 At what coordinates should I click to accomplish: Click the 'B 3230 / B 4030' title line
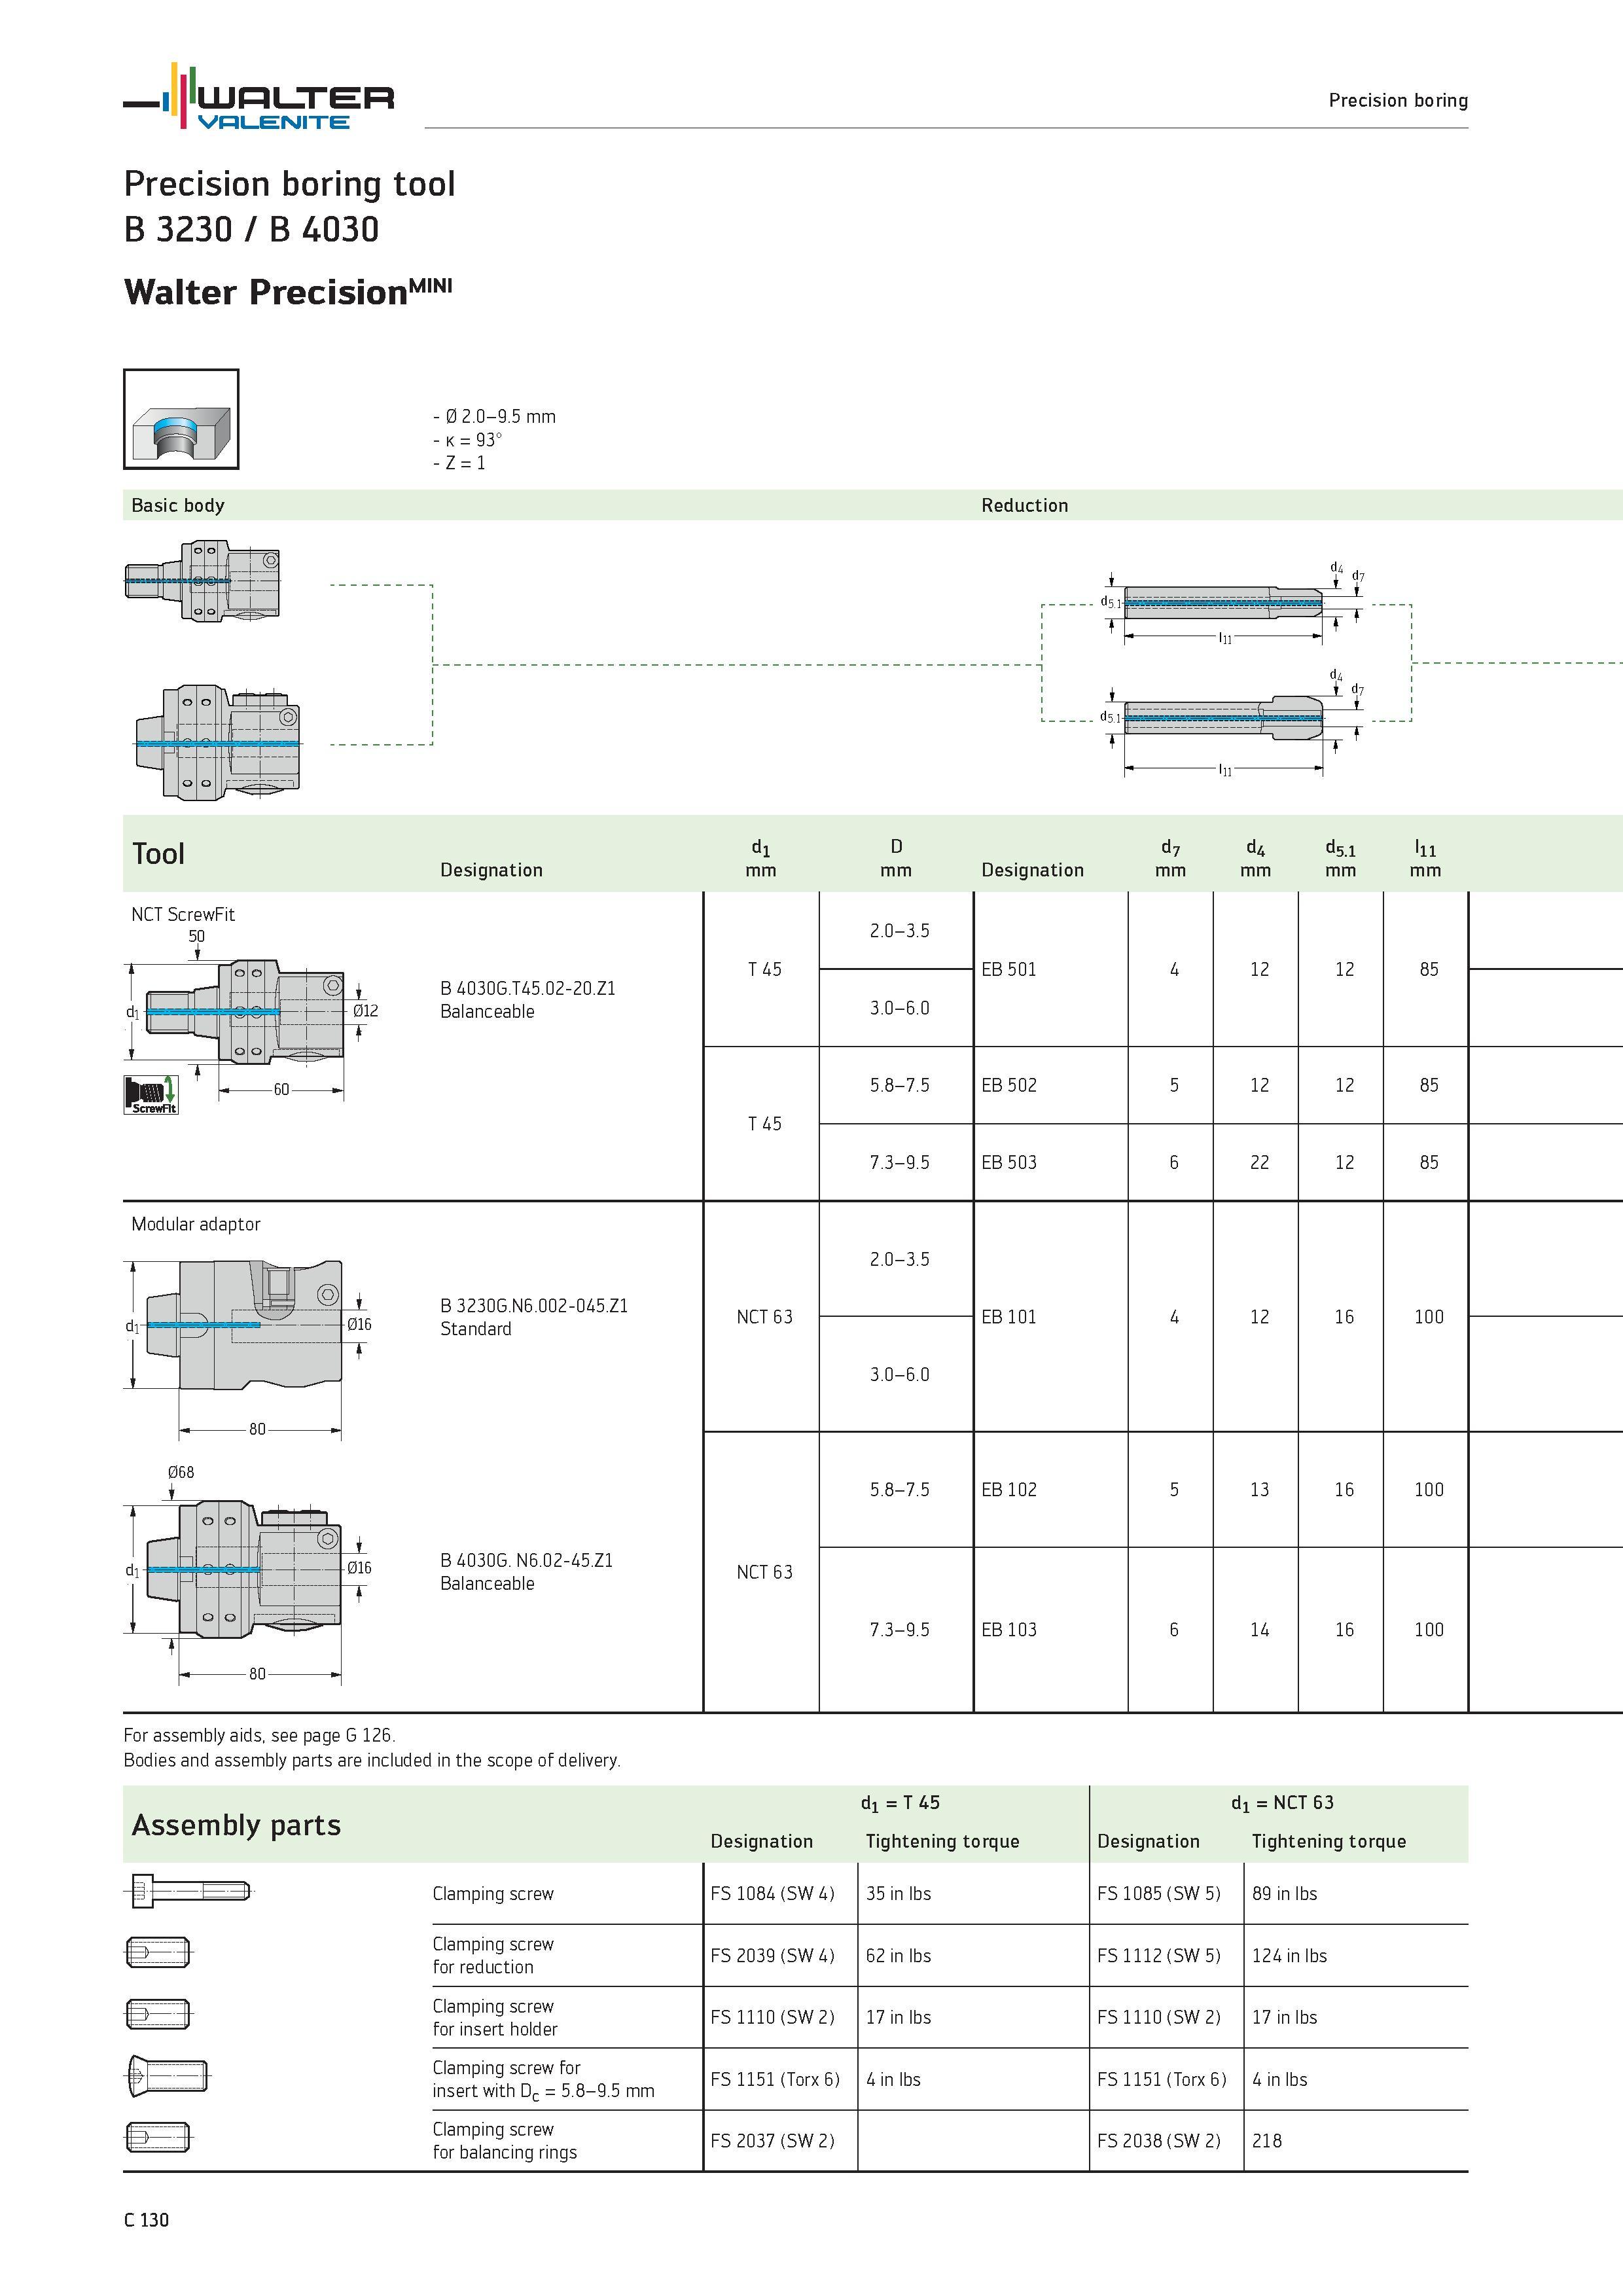coord(252,229)
